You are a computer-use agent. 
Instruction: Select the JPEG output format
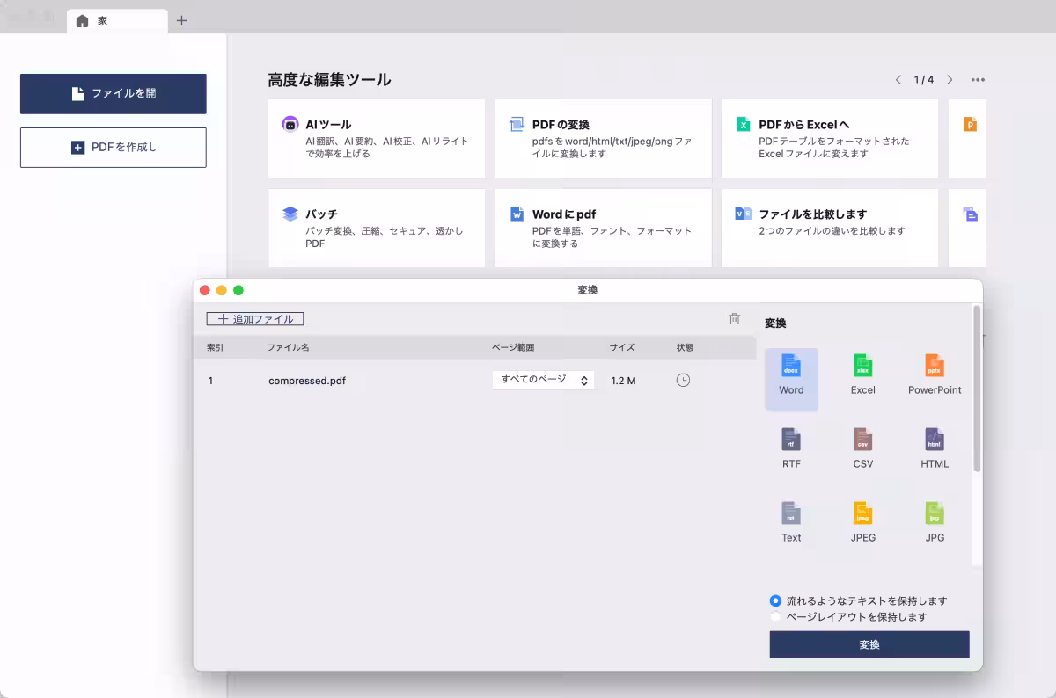862,519
